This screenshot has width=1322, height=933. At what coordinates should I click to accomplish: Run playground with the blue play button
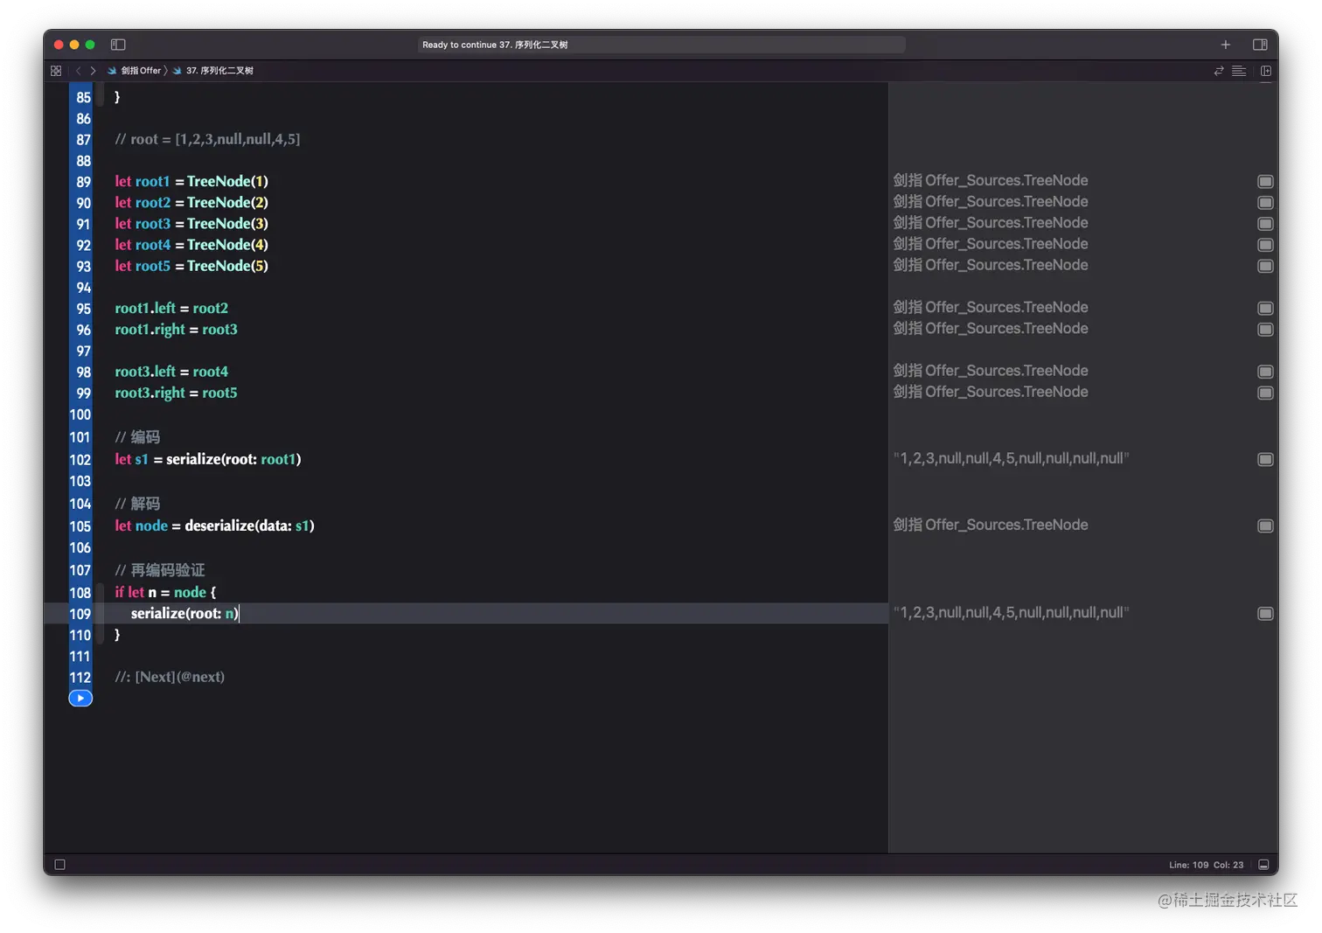[80, 698]
